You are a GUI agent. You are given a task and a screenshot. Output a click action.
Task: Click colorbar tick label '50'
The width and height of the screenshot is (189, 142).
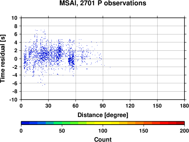[x=62, y=131]
